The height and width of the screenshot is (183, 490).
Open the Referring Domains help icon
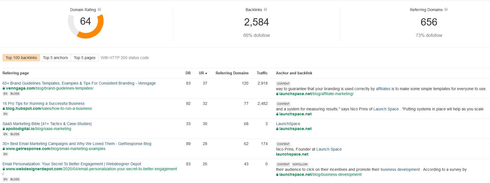tap(446, 9)
